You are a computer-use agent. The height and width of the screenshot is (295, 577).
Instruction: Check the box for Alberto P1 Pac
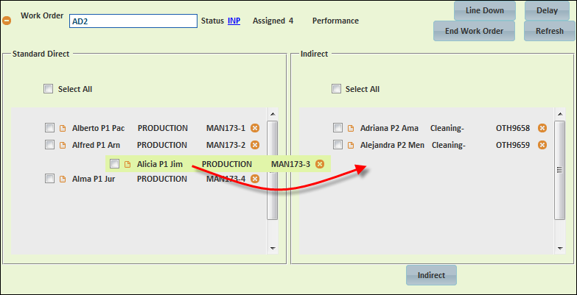49,128
